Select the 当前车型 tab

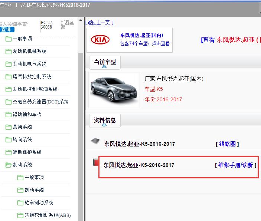(105, 63)
